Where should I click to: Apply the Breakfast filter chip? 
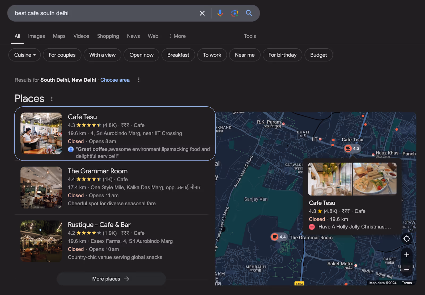pos(178,55)
